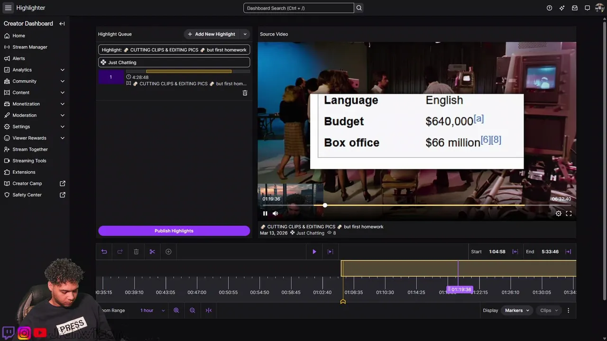Set End to playhead icon
This screenshot has height=341, width=607.
[x=568, y=251]
